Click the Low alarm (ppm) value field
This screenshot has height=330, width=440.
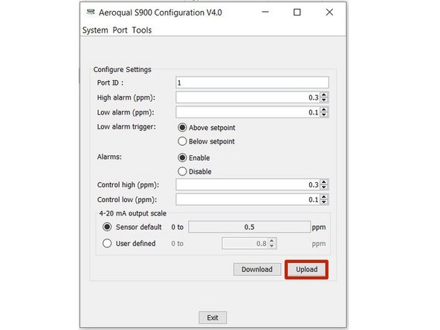(x=247, y=112)
